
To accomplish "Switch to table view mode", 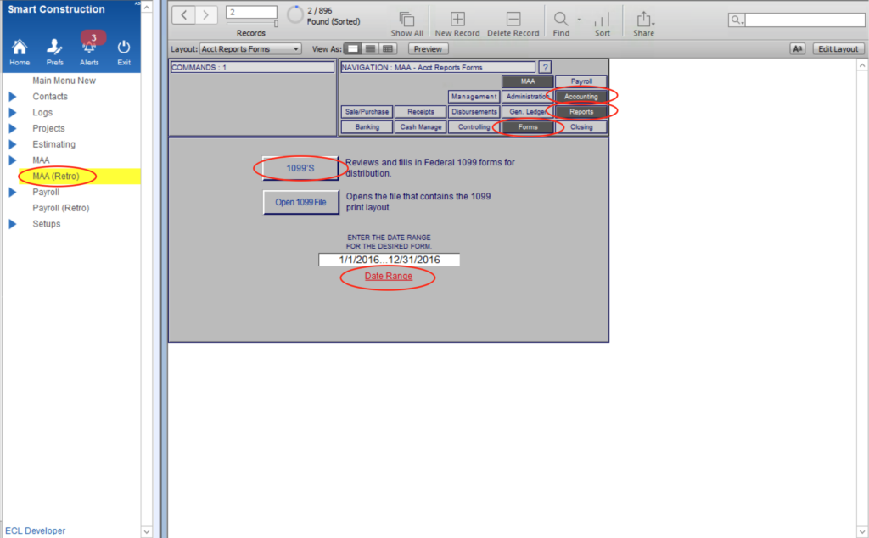I will click(x=388, y=49).
